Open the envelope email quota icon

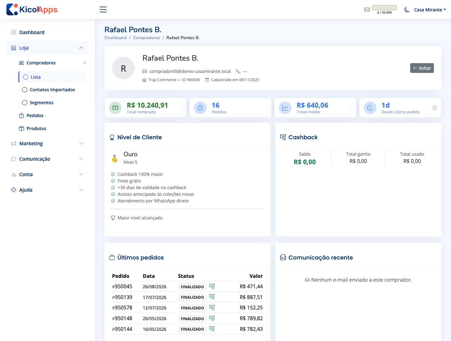pyautogui.click(x=367, y=9)
